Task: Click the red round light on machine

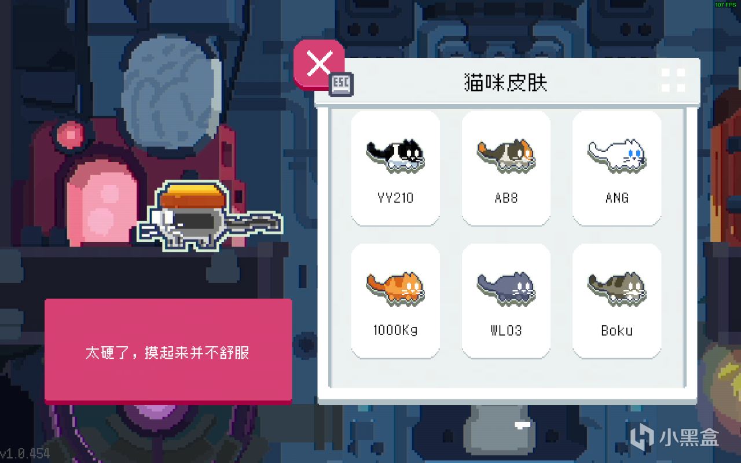Action: pyautogui.click(x=71, y=135)
